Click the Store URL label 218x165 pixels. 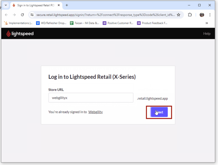56,90
